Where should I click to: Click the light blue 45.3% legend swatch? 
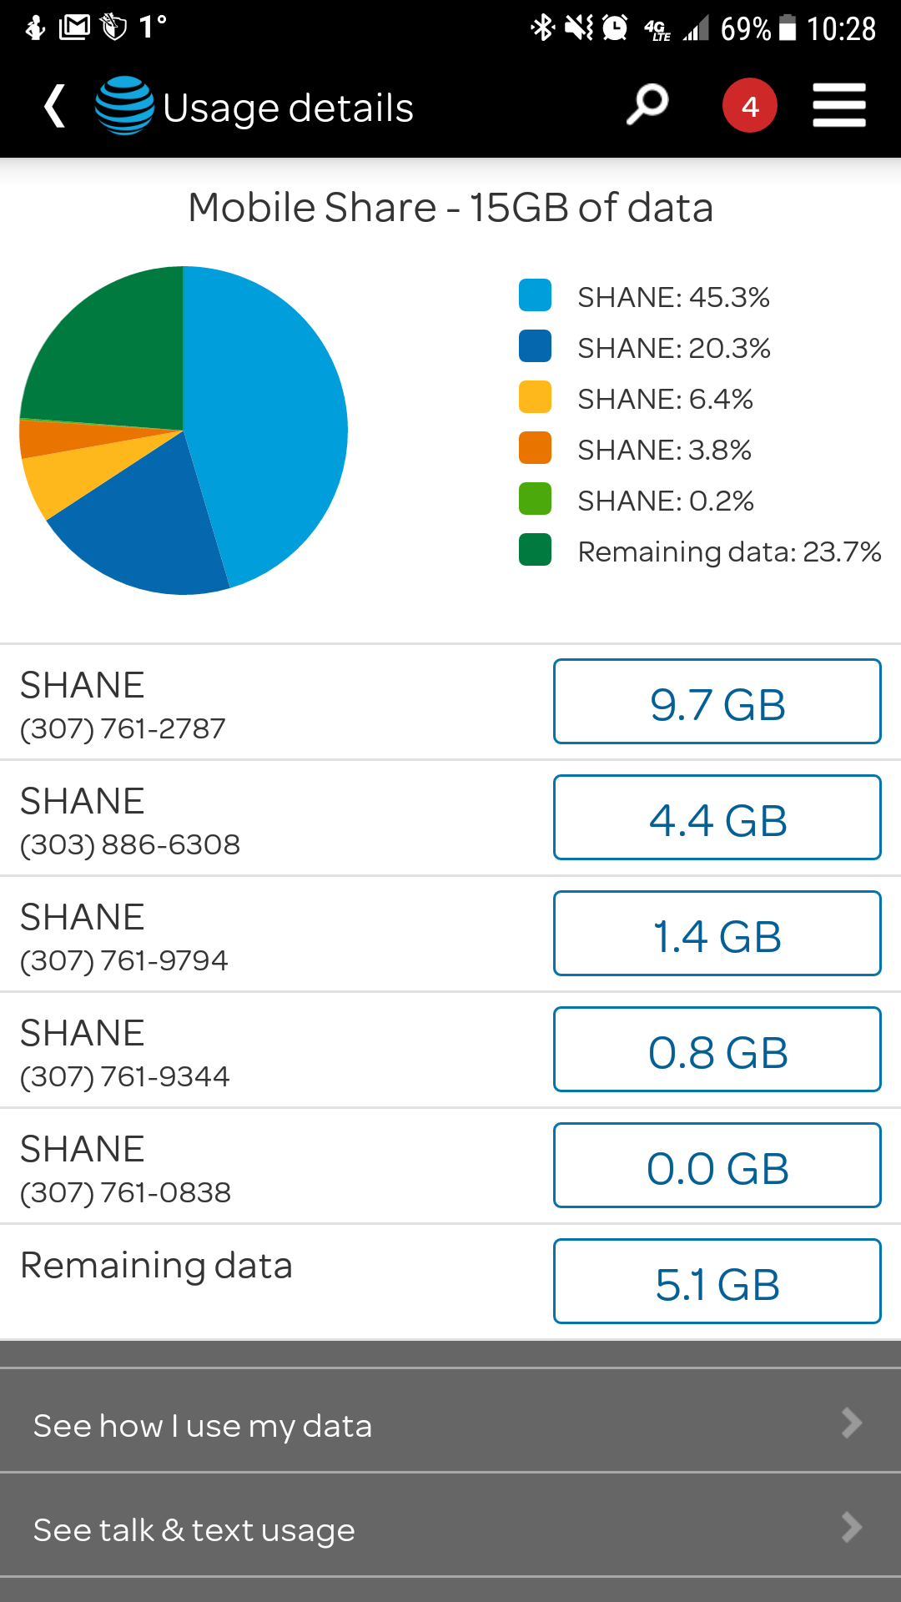535,295
